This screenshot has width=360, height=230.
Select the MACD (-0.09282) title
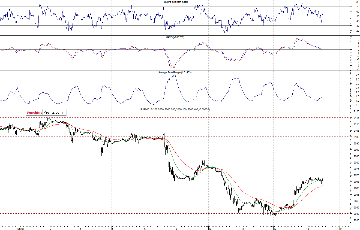175,37
